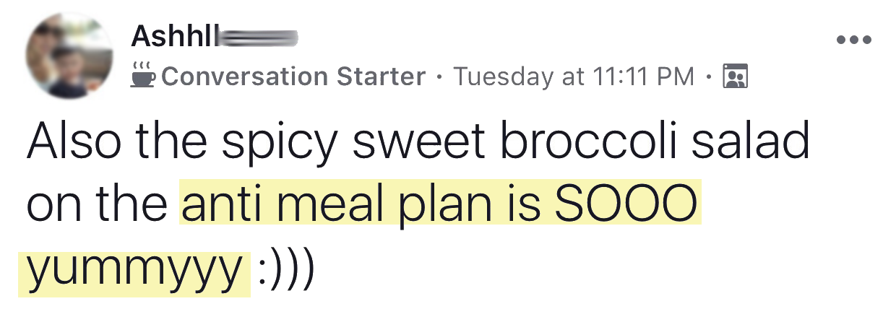Viewport: 896px width, 309px height.
Task: Click the Conversation Starter badge label
Action: (x=293, y=76)
